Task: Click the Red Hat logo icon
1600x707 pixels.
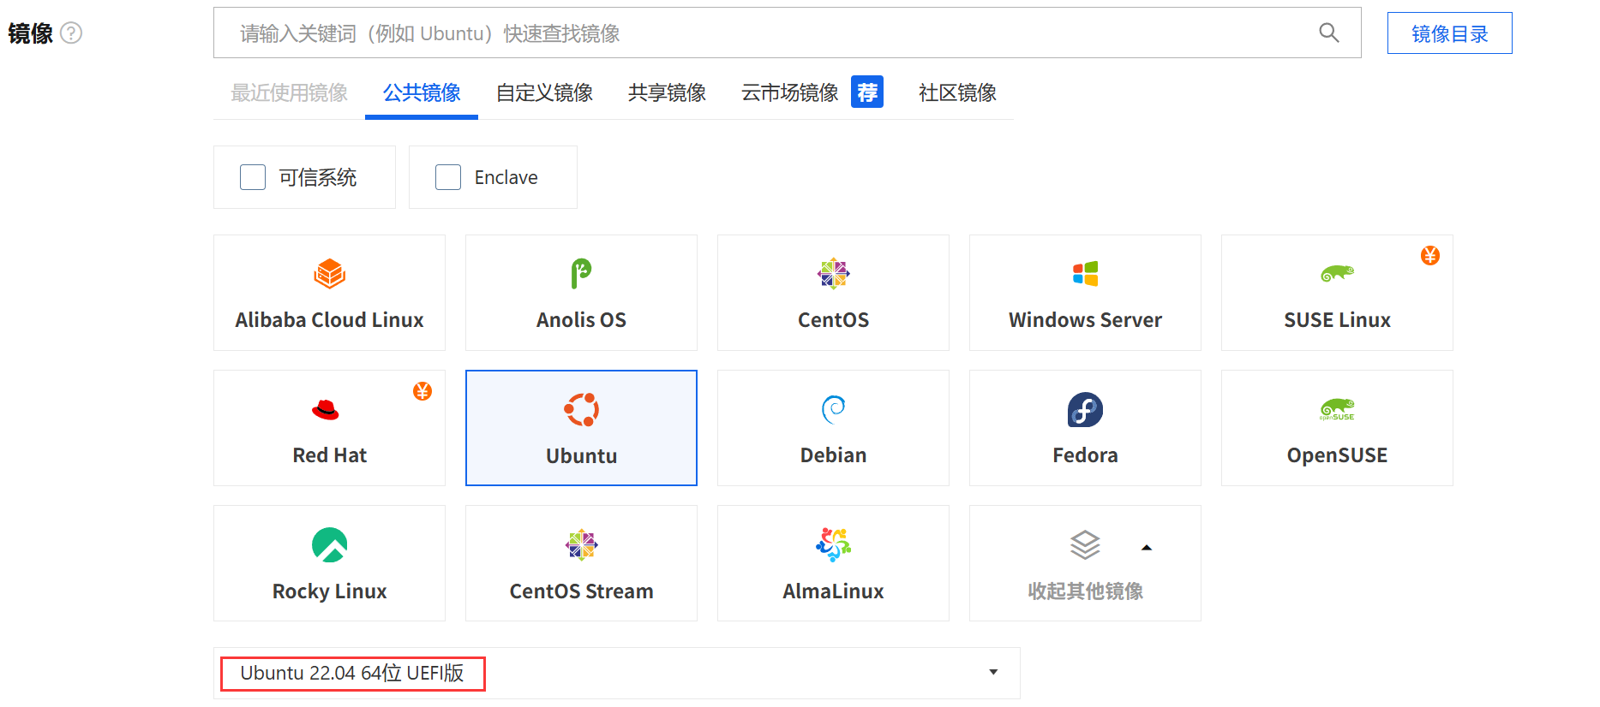Action: [x=326, y=410]
